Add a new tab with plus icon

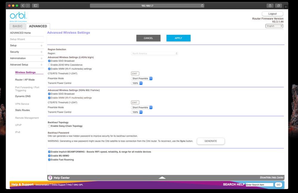pos(286,7)
